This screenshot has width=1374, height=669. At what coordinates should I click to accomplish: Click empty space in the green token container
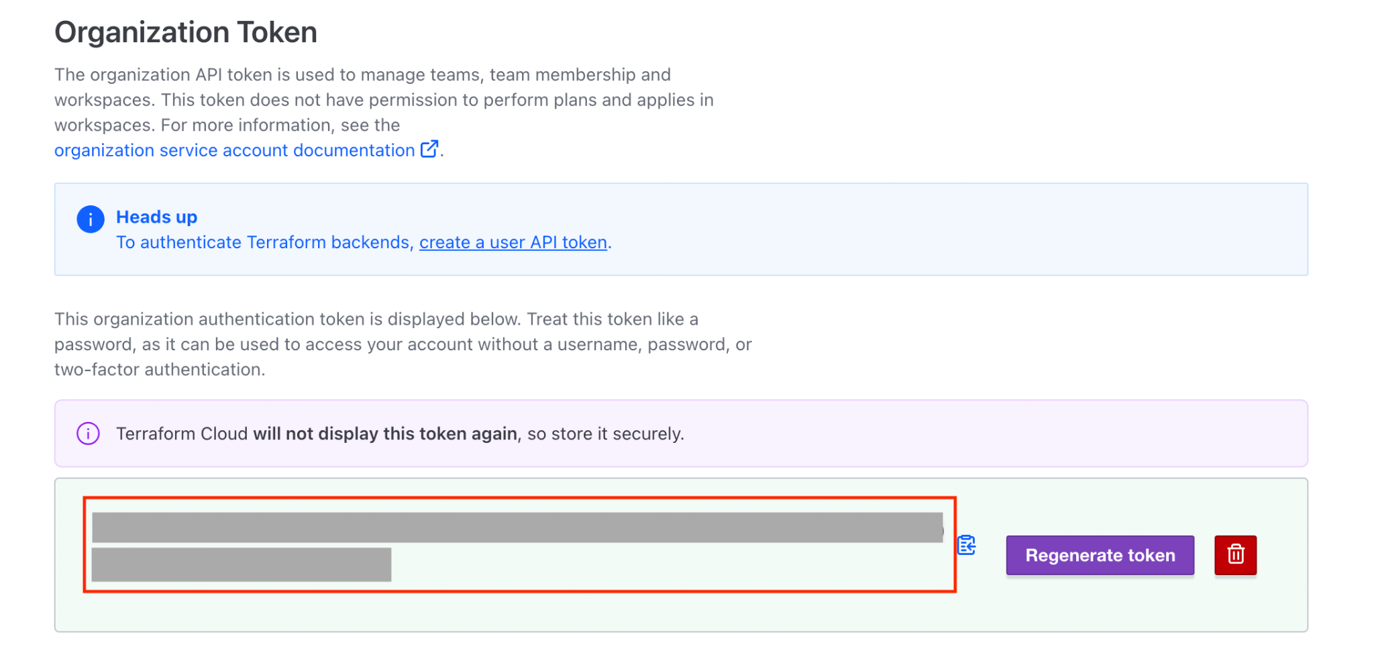point(671,612)
